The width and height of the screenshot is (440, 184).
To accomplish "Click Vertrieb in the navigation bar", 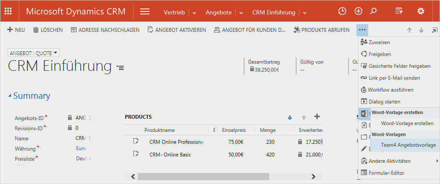I will tap(174, 12).
